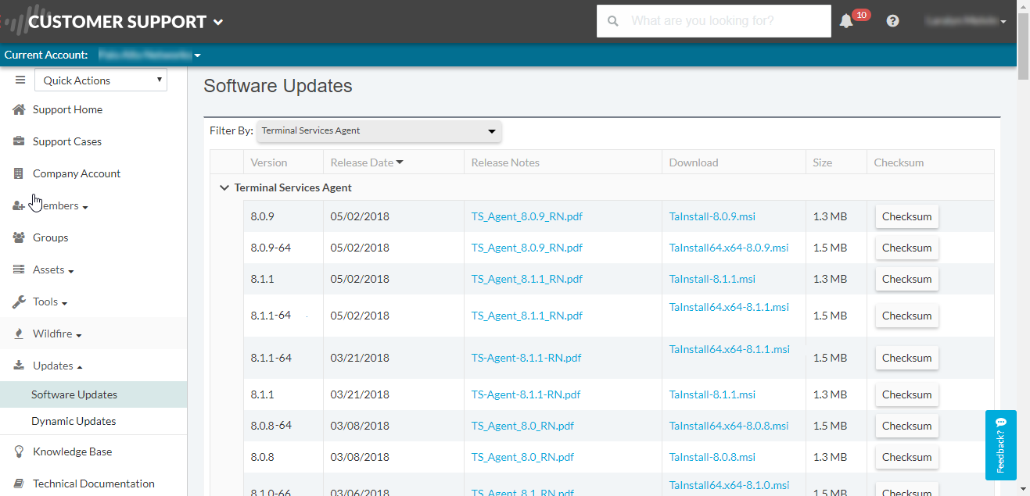Click the Download column header
The height and width of the screenshot is (496, 1030).
point(694,162)
